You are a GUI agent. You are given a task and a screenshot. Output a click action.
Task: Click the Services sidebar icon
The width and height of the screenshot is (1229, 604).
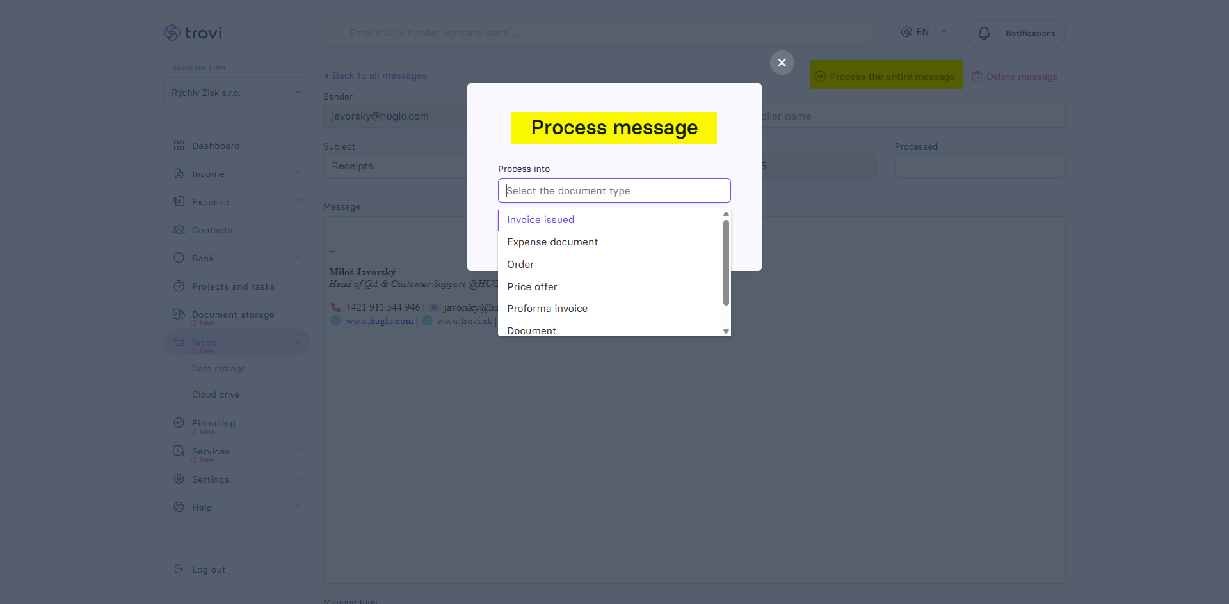(x=179, y=451)
